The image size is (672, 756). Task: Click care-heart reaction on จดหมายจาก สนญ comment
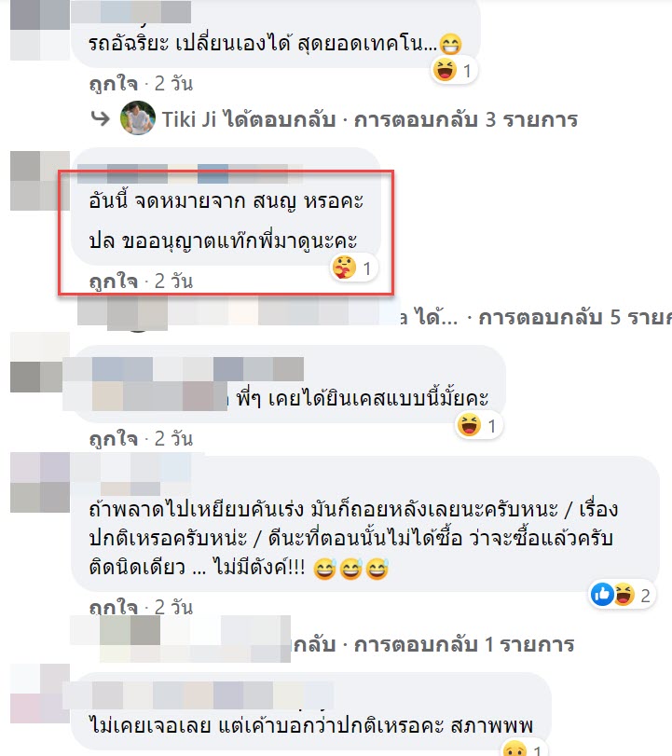(x=344, y=268)
